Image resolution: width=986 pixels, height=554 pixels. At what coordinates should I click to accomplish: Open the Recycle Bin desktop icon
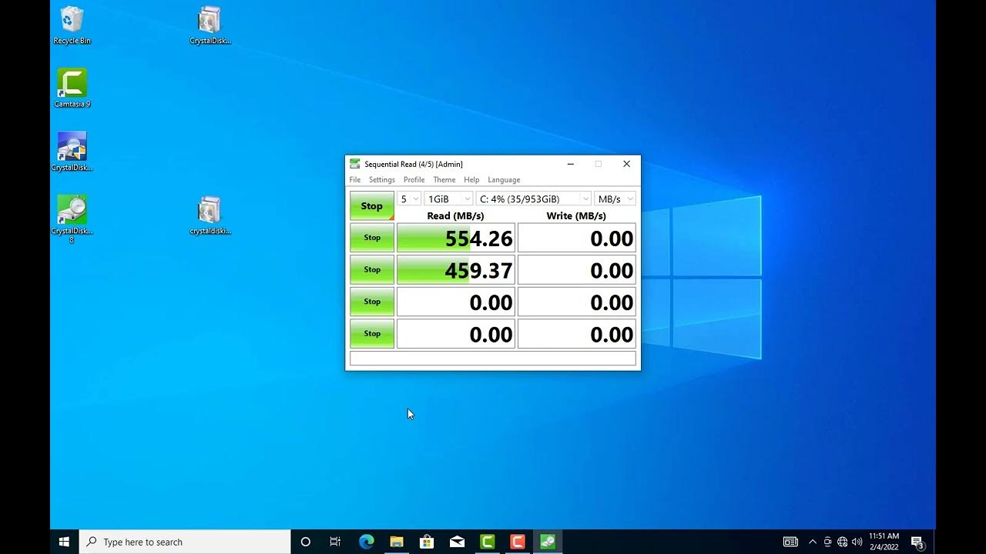click(72, 25)
